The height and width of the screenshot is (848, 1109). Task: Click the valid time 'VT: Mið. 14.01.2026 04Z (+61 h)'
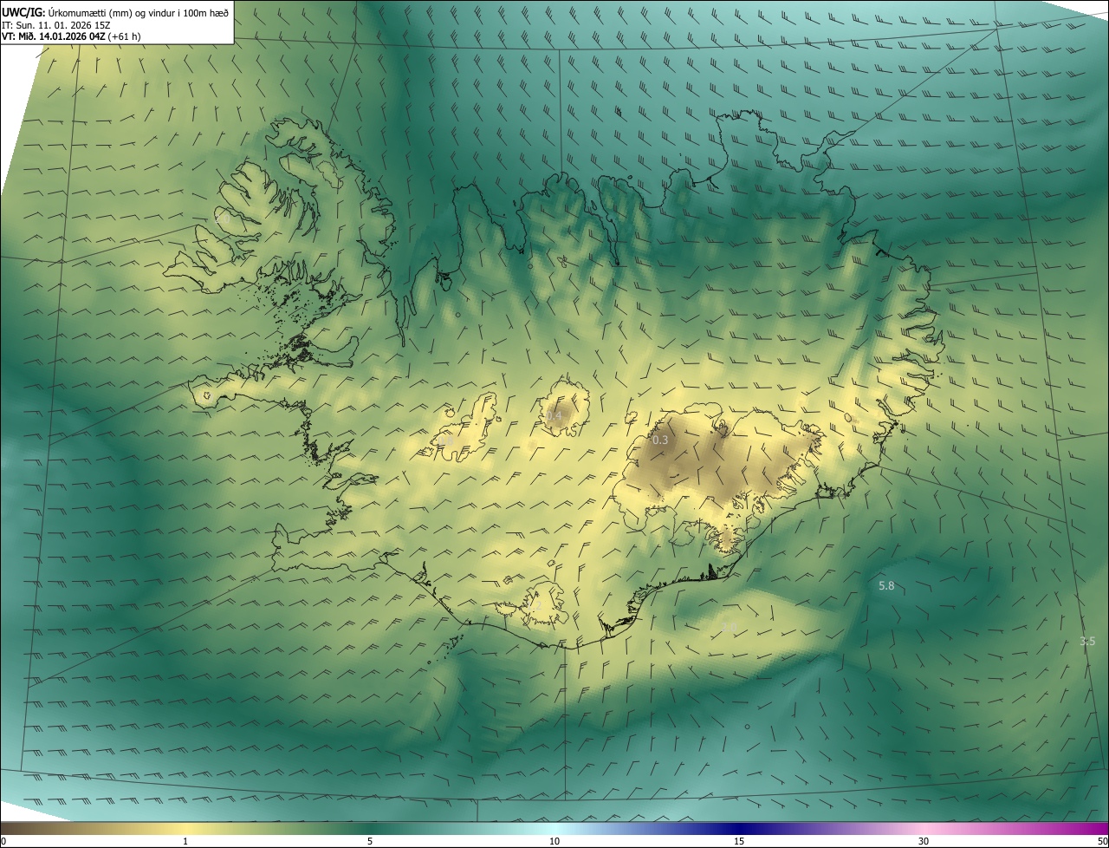click(71, 36)
